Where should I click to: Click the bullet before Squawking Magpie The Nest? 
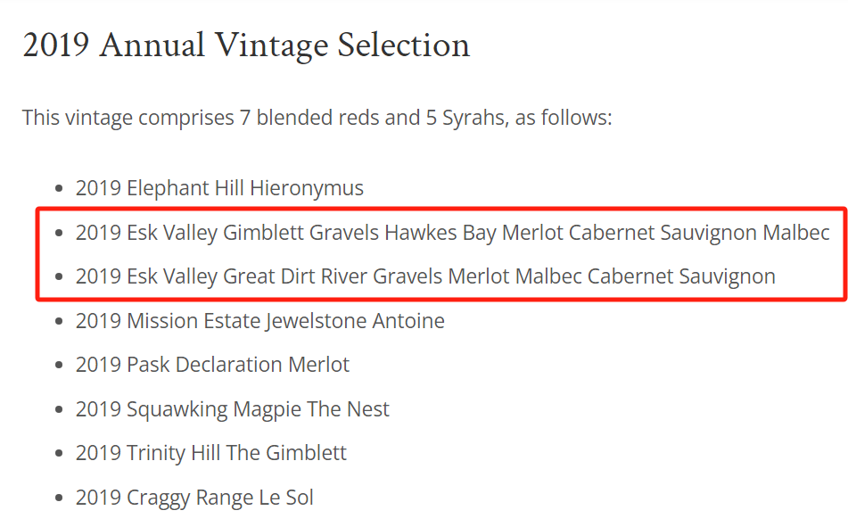coord(60,410)
